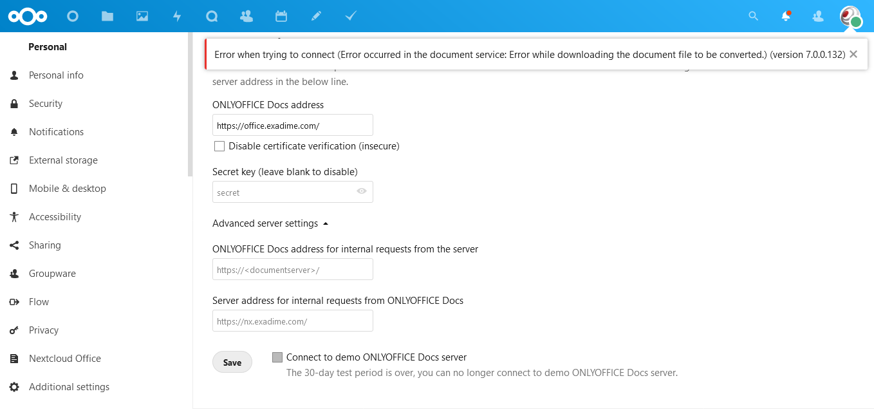Open the Talk app icon
This screenshot has height=414, width=874.
click(212, 16)
